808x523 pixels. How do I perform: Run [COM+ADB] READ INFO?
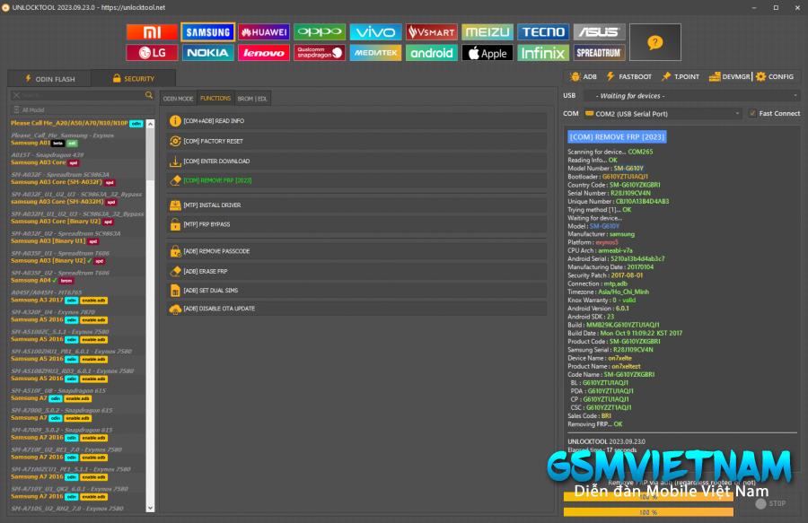(x=356, y=121)
